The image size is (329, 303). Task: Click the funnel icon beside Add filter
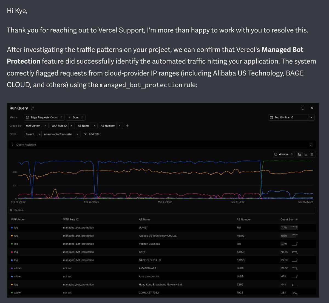pos(86,134)
